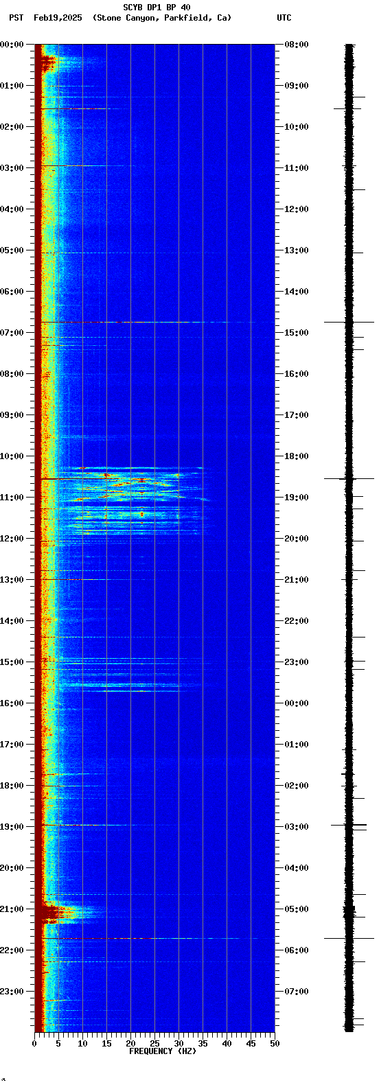Click the '06:00' label on the UTC axis
This screenshot has height=1087, width=379.
click(x=297, y=950)
